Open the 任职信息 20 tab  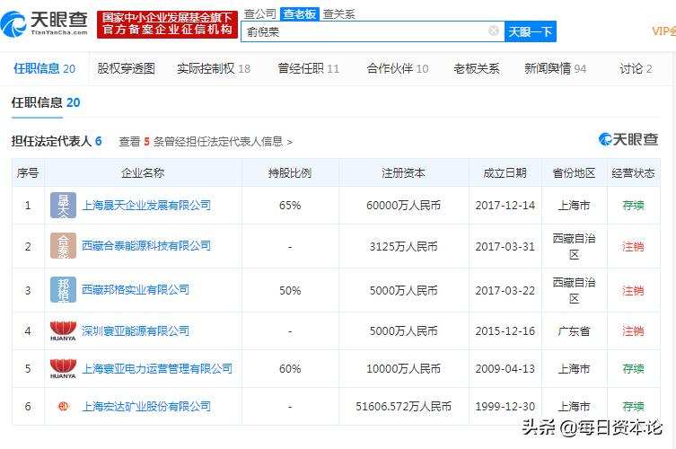click(44, 68)
